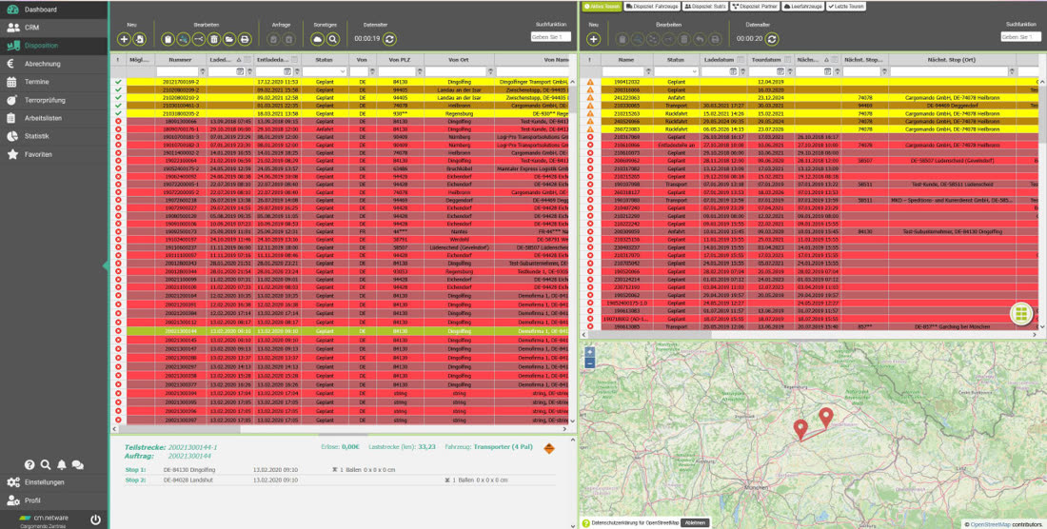Click Ablehnen on the OpenStreetMap privacy notice
1047x529 pixels.
695,523
